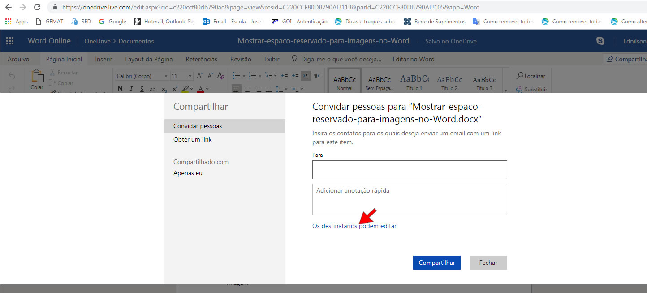Switch to the Inserir tab

coord(104,59)
